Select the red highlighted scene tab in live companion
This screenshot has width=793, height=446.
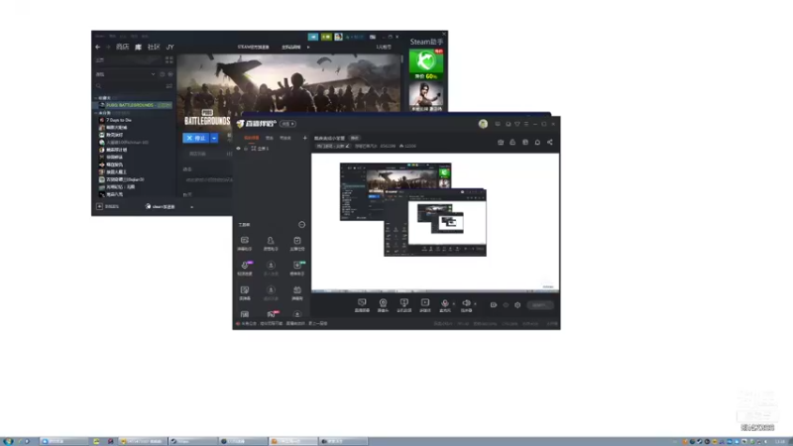tap(252, 138)
